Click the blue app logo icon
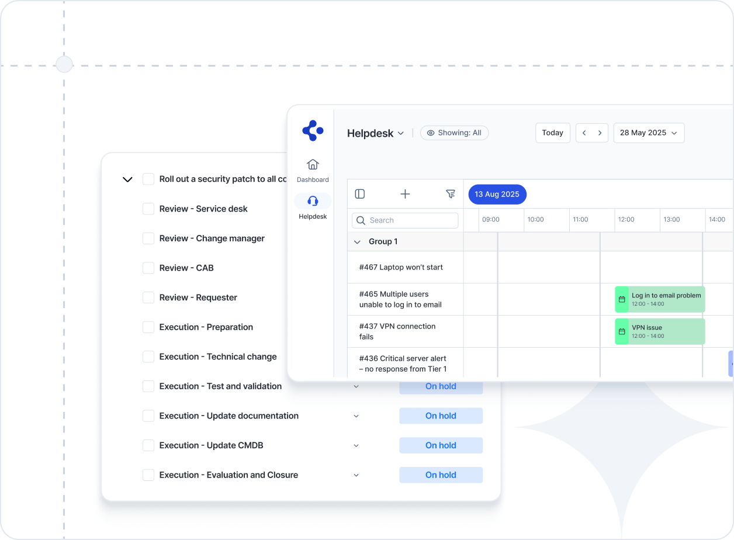The width and height of the screenshot is (734, 540). pos(313,130)
